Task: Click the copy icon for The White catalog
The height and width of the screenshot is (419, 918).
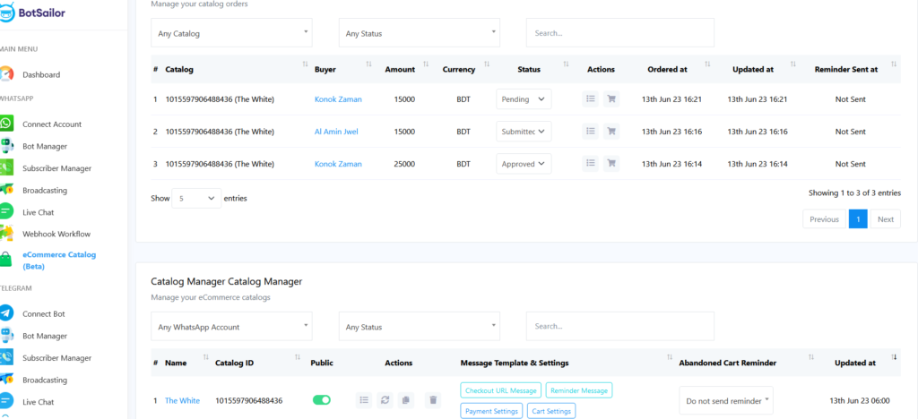Action: [405, 400]
